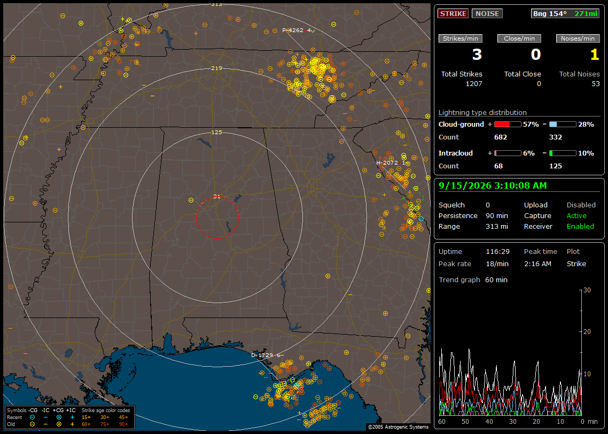Click the red positive cloud-ground bar
The height and width of the screenshot is (434, 608).
tap(508, 125)
